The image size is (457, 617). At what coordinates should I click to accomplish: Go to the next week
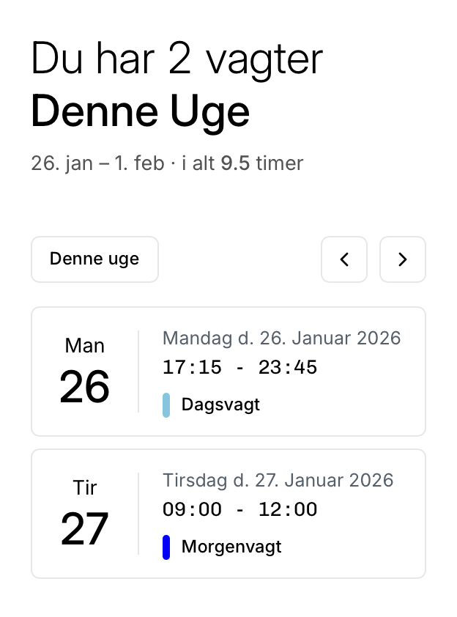point(402,259)
